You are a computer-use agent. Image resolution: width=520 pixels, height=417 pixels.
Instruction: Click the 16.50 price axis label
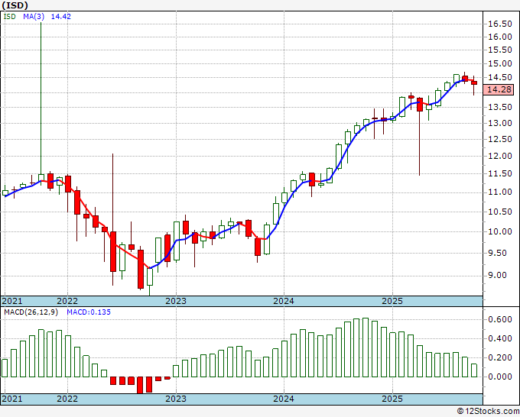click(x=500, y=24)
